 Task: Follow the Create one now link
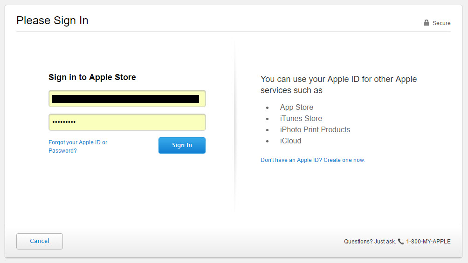coord(344,160)
